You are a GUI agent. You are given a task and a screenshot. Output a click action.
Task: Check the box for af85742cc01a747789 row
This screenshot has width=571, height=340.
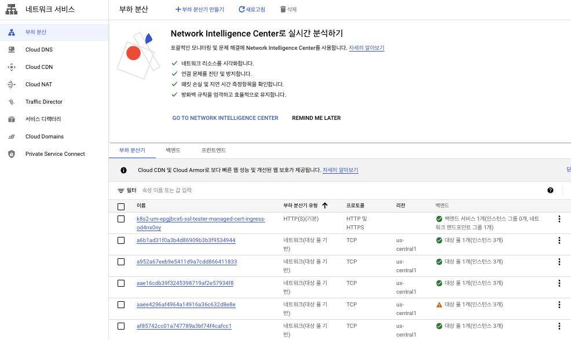coord(121,327)
